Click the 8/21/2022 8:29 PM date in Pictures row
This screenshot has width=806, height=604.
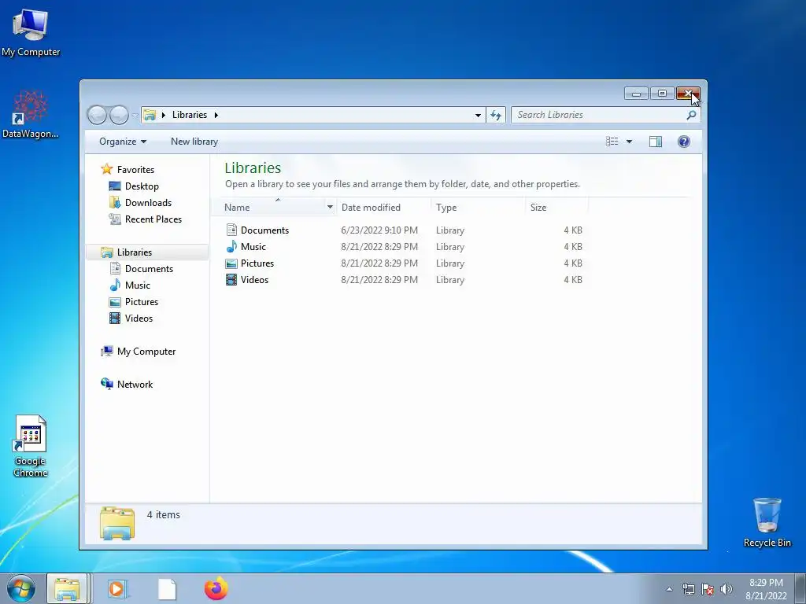click(379, 263)
